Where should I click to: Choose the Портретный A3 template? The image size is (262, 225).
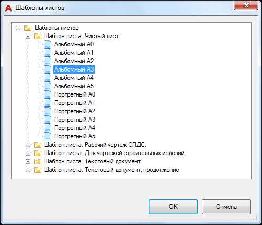[75, 120]
